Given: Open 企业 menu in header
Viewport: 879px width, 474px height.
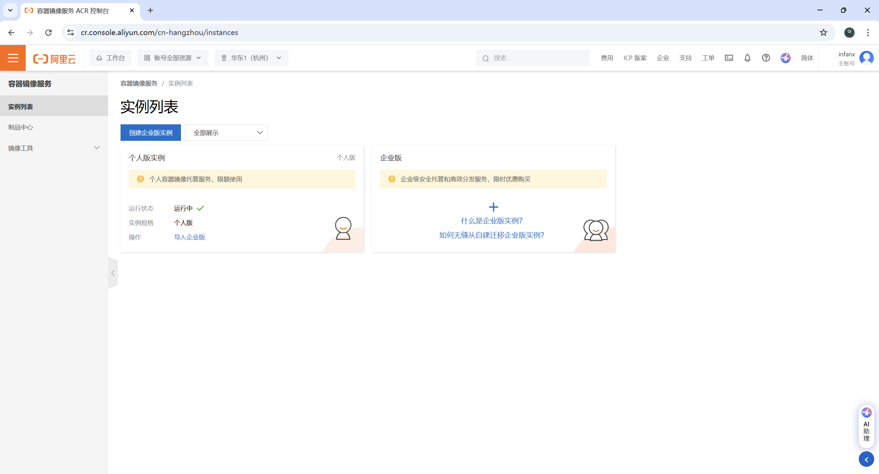Looking at the screenshot, I should tap(663, 58).
